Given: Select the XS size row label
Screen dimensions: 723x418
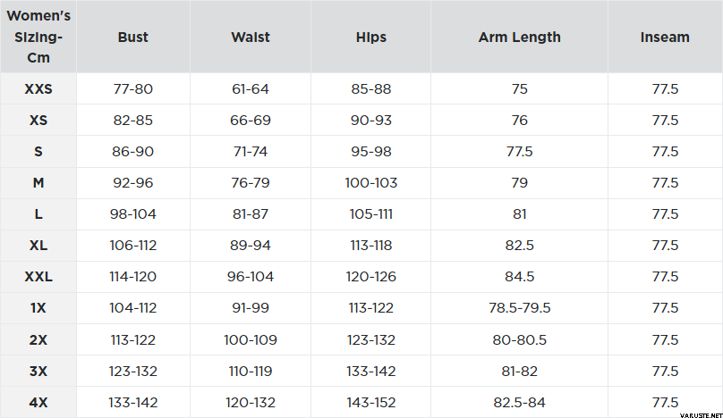Looking at the screenshot, I should tap(38, 121).
